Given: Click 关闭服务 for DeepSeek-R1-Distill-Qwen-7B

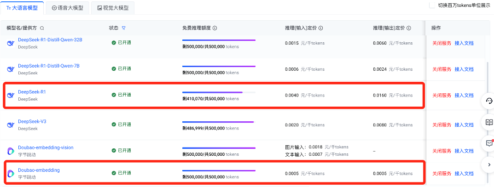Looking at the screenshot, I should coord(442,69).
